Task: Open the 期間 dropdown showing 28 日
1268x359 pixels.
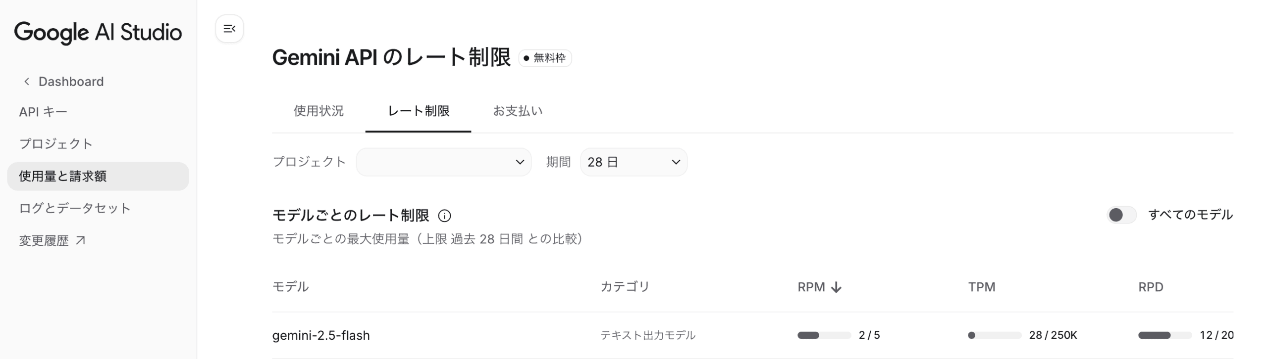Action: click(x=633, y=162)
